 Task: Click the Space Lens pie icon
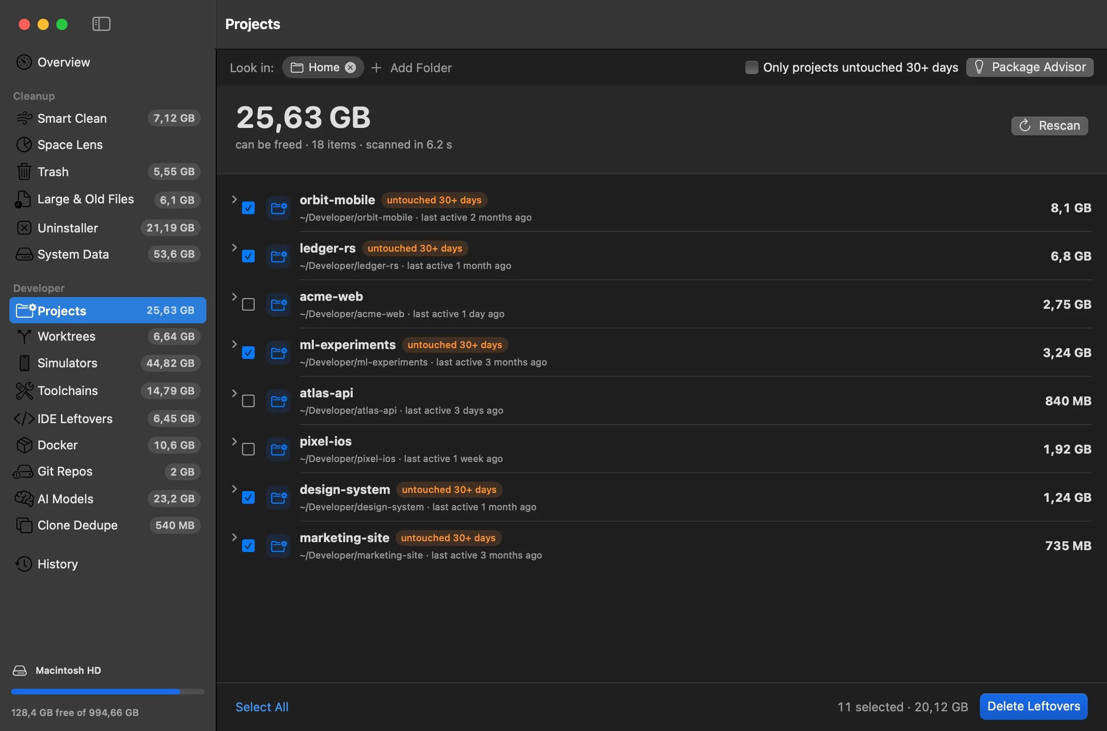click(x=24, y=145)
